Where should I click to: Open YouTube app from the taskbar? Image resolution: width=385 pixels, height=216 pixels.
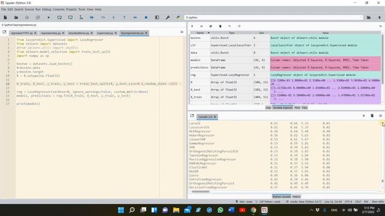click(242, 210)
